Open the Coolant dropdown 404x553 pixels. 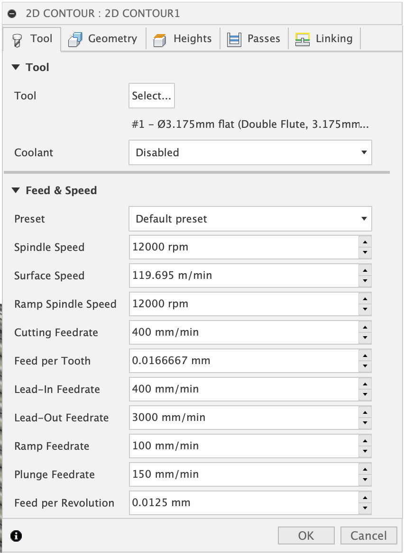250,152
